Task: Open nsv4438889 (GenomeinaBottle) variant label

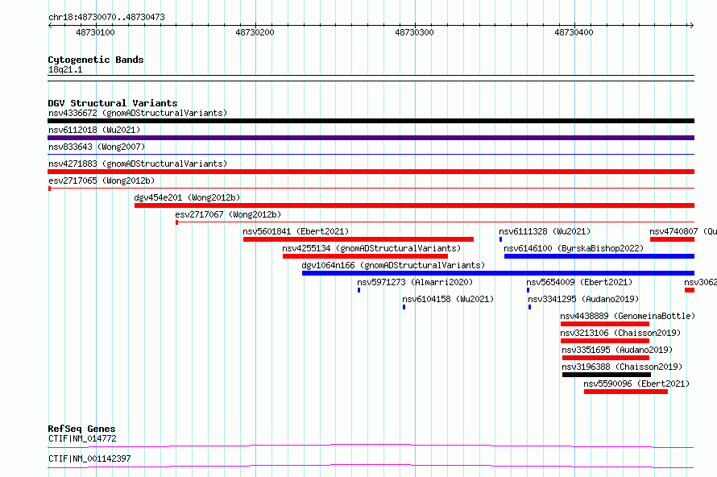Action: coord(628,316)
